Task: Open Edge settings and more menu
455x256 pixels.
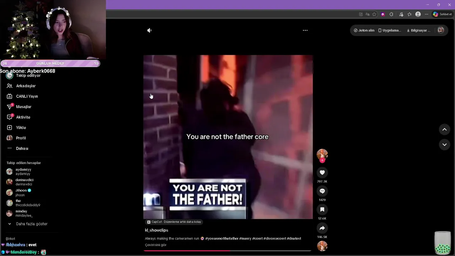Action: (x=427, y=14)
